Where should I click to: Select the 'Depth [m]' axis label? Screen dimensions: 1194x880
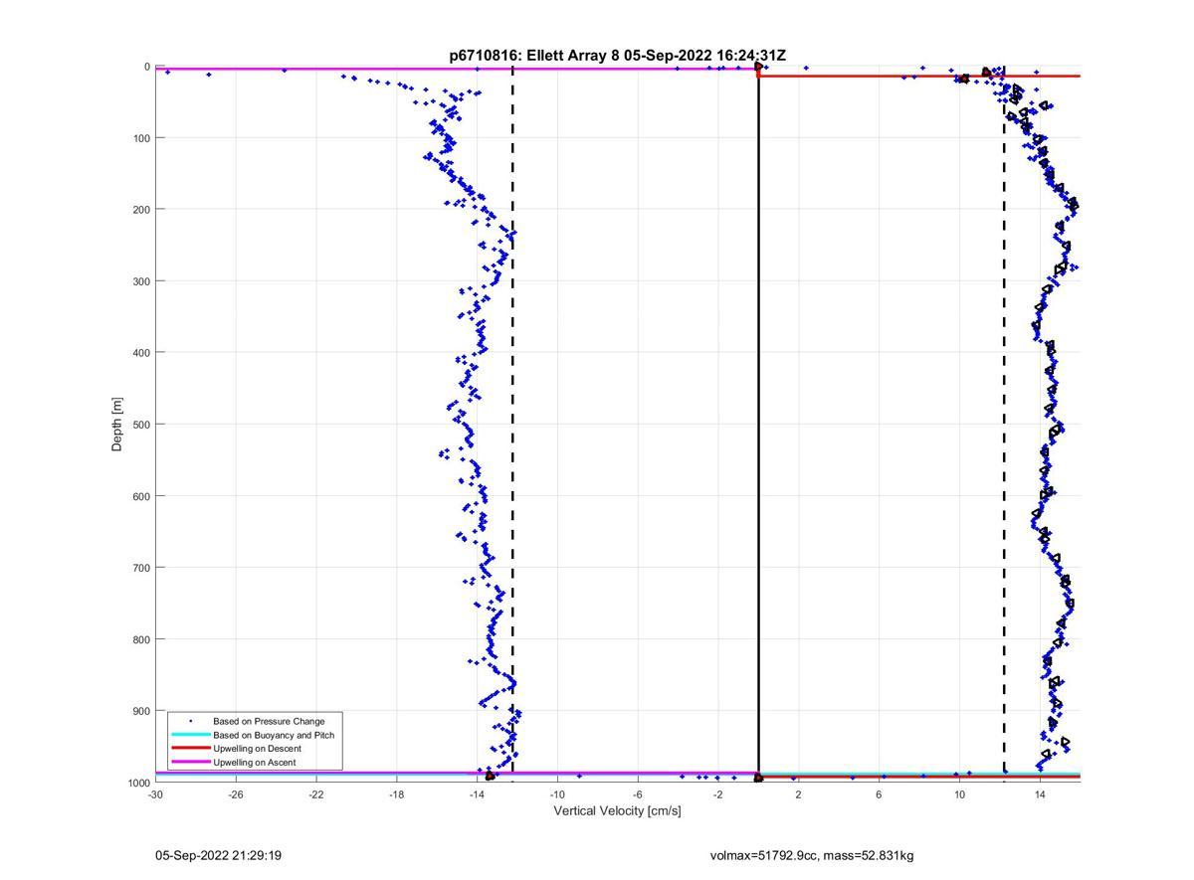(117, 425)
